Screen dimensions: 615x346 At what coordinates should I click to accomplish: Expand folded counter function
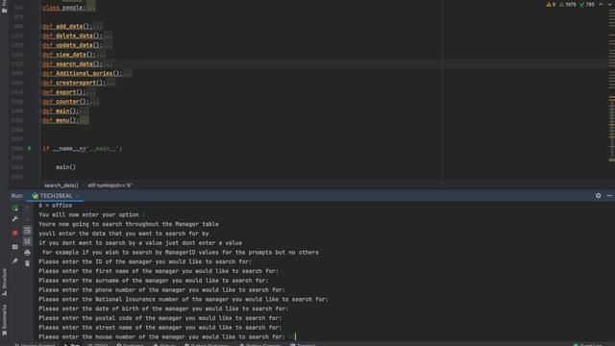coord(94,102)
